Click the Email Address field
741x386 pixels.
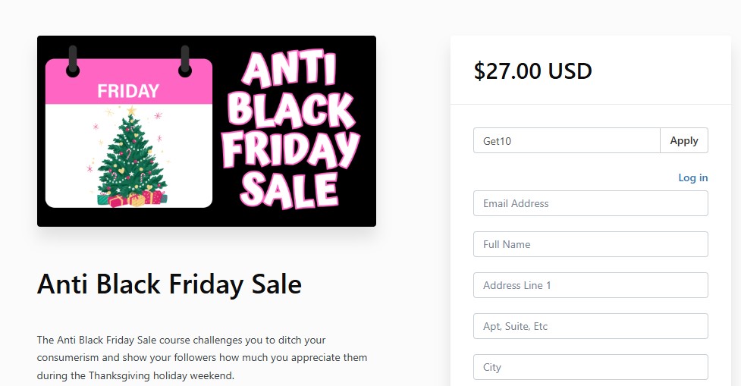tap(590, 203)
